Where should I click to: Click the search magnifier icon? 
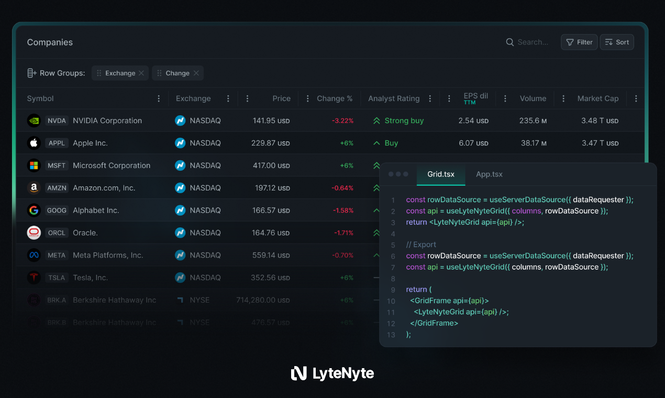tap(509, 42)
